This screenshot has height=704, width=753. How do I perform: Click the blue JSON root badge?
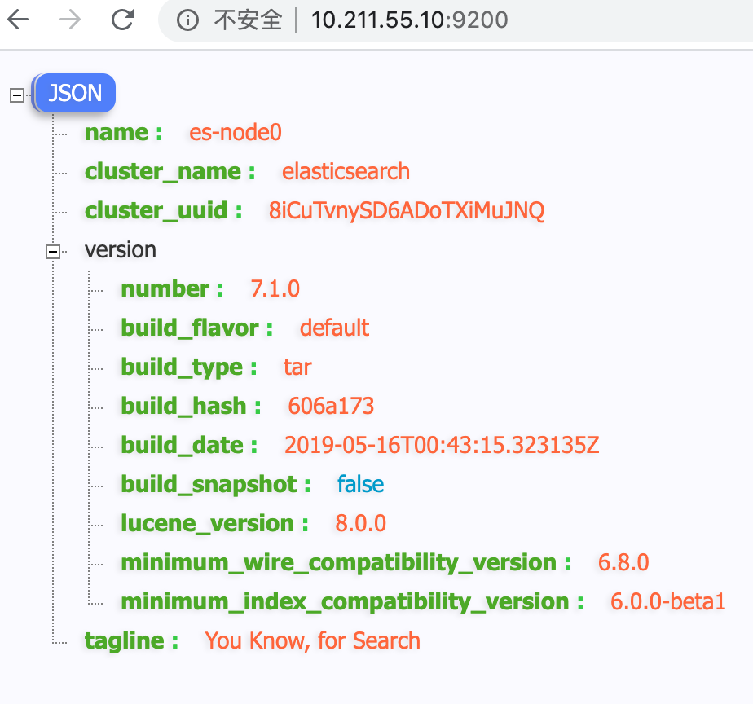(x=75, y=93)
